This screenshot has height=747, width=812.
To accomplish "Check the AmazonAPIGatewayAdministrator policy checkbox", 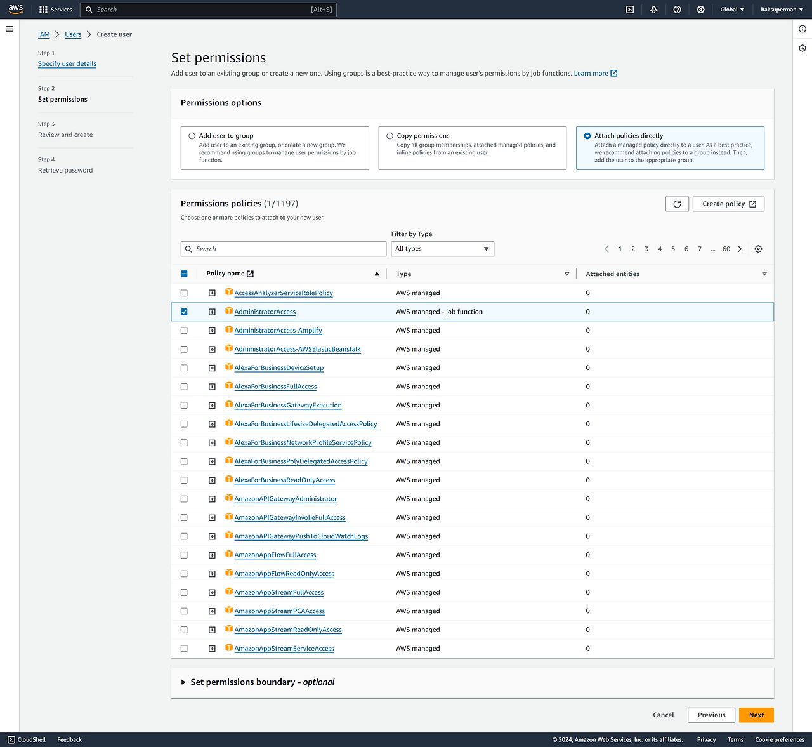I will coord(184,499).
